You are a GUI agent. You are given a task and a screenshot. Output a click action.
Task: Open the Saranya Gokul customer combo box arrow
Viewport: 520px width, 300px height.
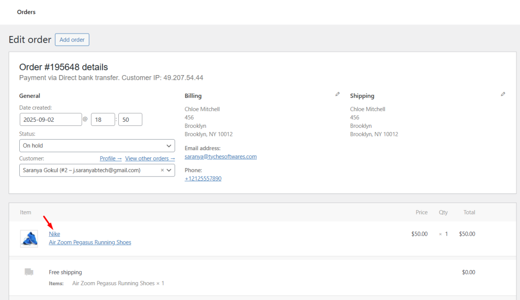coord(171,170)
